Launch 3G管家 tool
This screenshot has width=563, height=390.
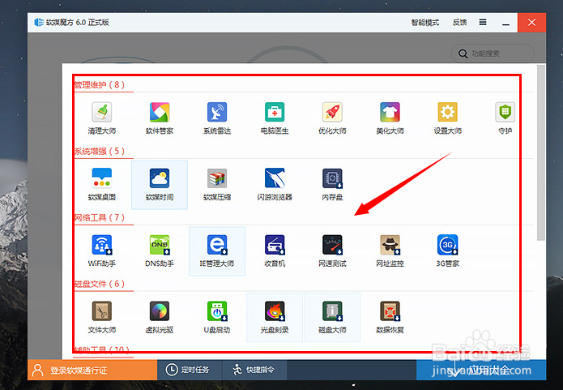click(447, 251)
